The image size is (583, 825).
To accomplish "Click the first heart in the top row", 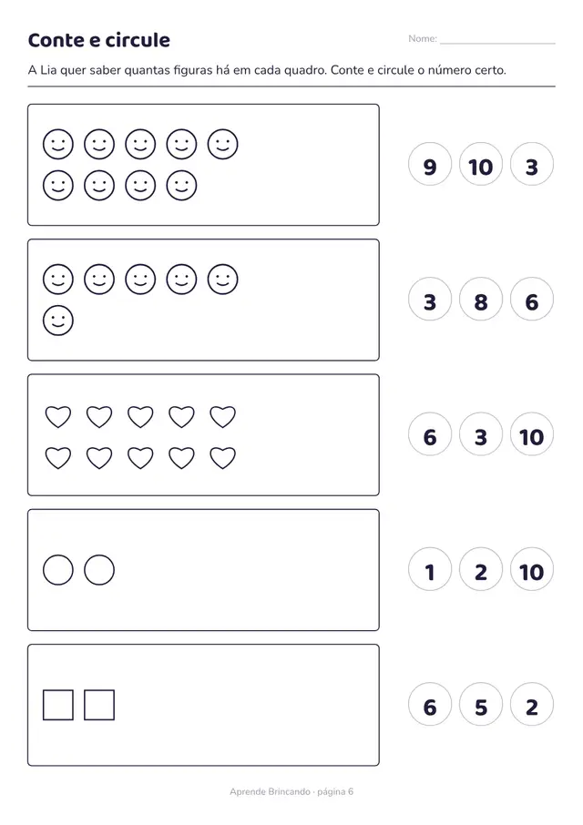I will click(58, 417).
